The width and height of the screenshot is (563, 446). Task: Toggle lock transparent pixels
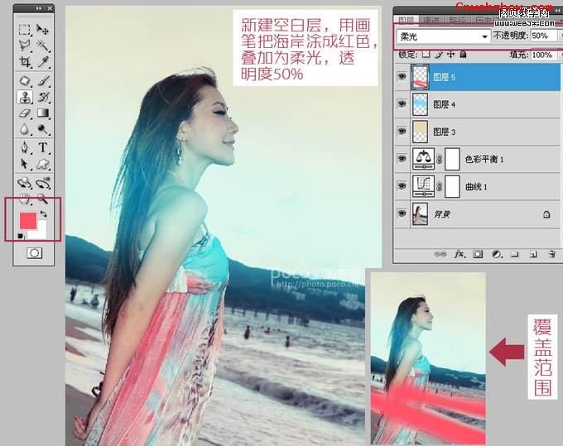(x=426, y=55)
